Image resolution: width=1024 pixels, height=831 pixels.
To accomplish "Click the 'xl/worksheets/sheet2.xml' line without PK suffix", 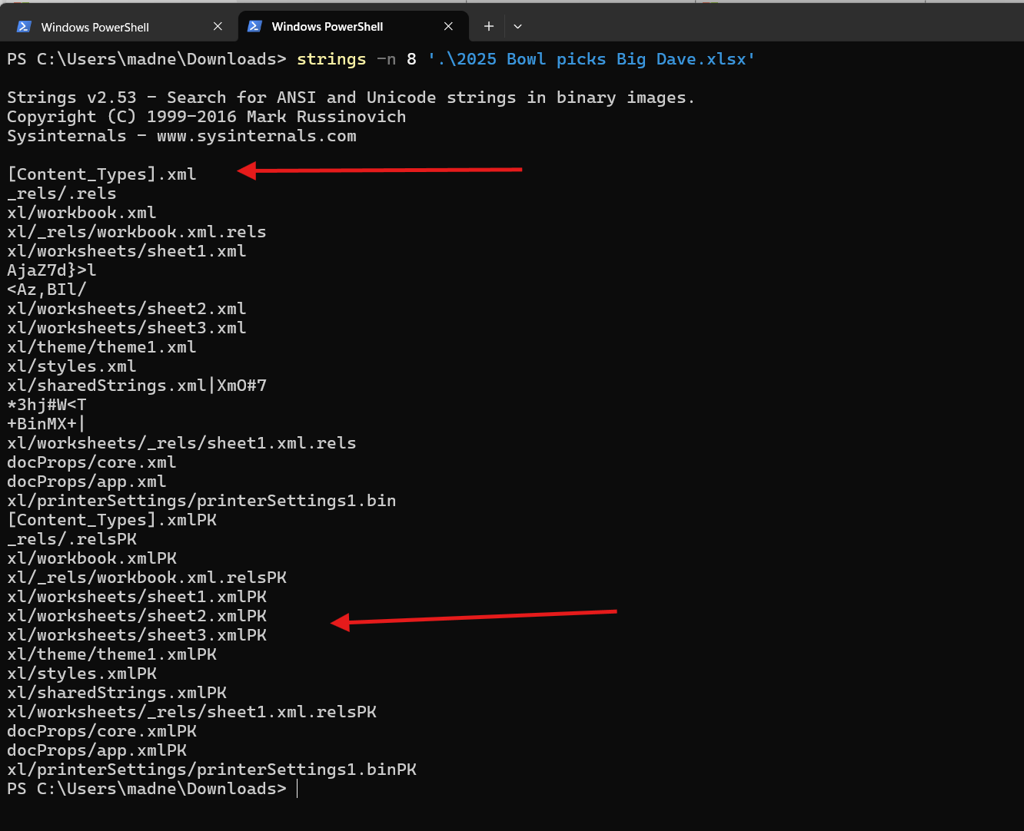I will (127, 309).
